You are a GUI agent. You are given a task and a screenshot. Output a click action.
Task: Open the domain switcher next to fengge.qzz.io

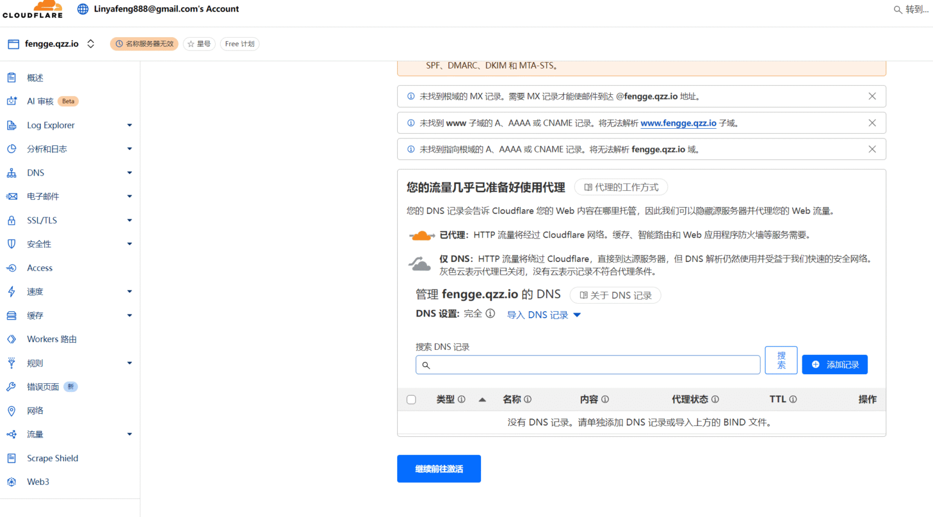click(x=90, y=44)
